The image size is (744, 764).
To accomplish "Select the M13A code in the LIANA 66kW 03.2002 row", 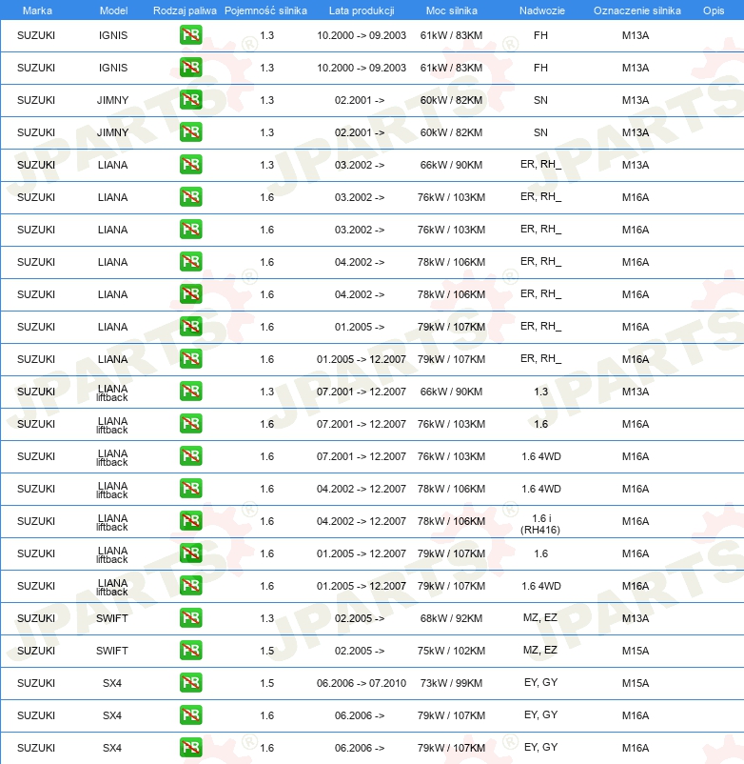I will click(x=636, y=165).
